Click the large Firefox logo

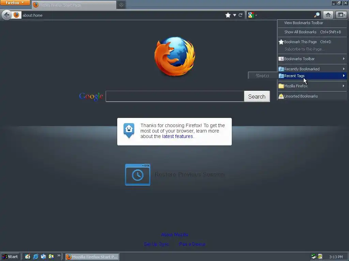click(175, 56)
